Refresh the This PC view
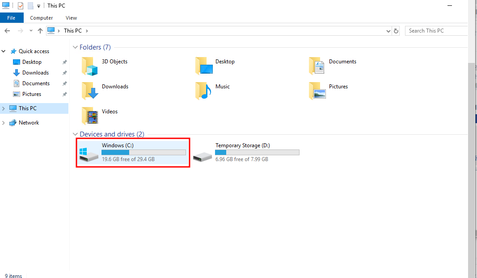Image resolution: width=477 pixels, height=278 pixels. point(396,31)
